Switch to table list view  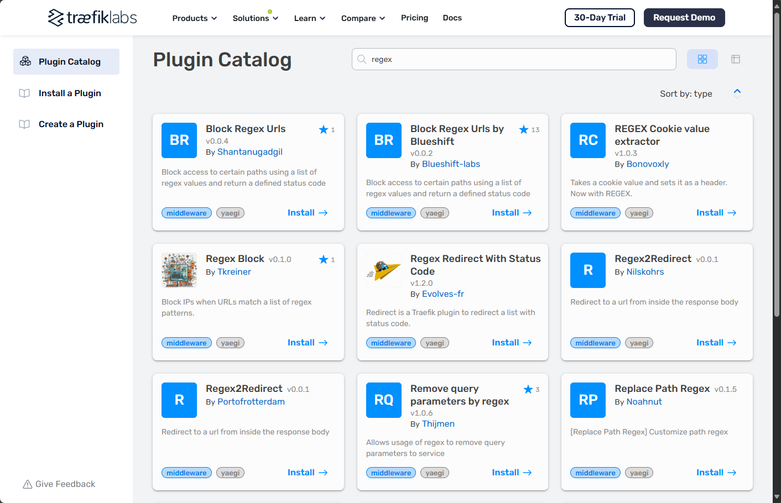(x=735, y=59)
